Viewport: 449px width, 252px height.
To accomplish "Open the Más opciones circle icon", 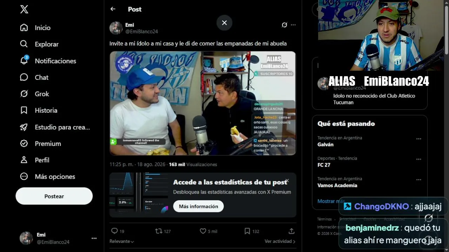I will point(24,176).
